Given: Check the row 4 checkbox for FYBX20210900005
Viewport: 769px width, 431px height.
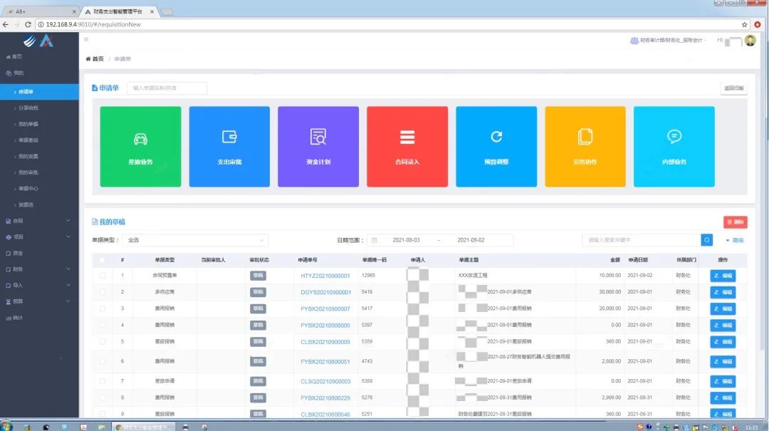Looking at the screenshot, I should (x=102, y=325).
